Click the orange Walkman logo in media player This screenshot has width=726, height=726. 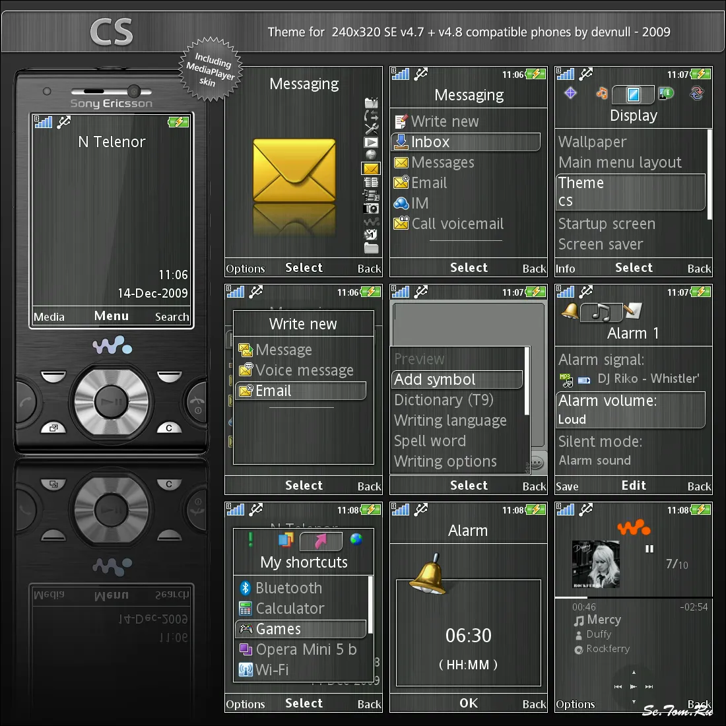click(x=634, y=527)
